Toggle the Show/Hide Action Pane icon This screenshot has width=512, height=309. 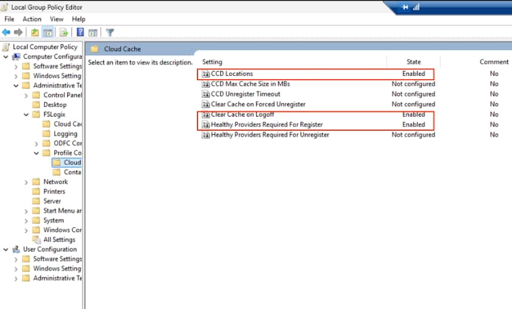pos(93,32)
